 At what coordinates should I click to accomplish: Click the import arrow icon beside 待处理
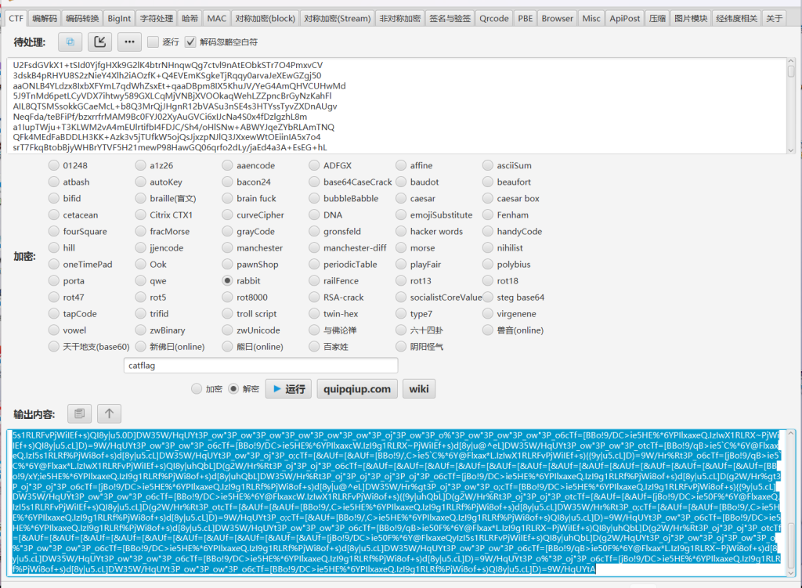point(99,41)
